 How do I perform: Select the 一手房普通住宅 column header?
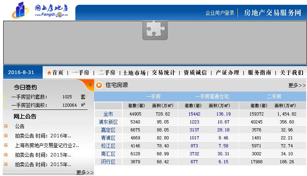[211, 96]
